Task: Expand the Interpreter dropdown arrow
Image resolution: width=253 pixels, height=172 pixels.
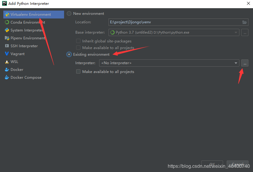Action: 236,63
